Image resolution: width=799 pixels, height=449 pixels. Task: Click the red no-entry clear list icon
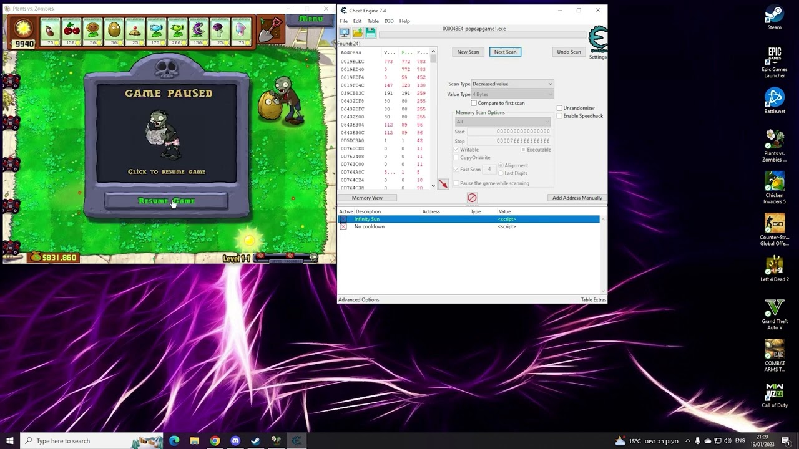[472, 198]
